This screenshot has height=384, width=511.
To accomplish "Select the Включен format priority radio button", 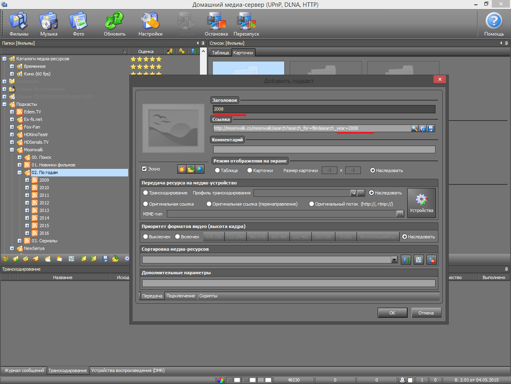I will 178,237.
